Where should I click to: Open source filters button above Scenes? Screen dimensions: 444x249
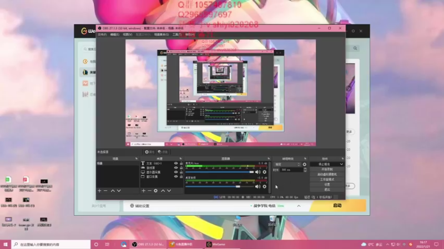tap(163, 152)
